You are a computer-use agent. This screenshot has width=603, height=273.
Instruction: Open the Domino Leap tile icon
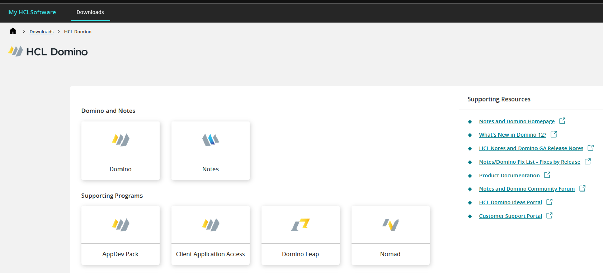pos(300,225)
